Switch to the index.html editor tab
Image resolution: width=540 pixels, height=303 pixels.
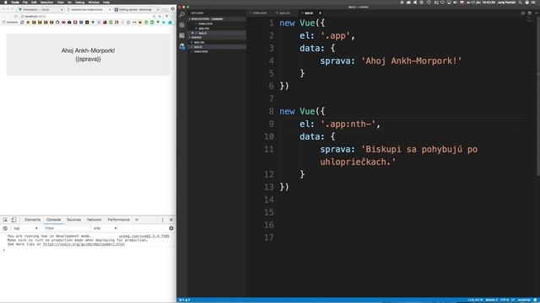coord(260,13)
